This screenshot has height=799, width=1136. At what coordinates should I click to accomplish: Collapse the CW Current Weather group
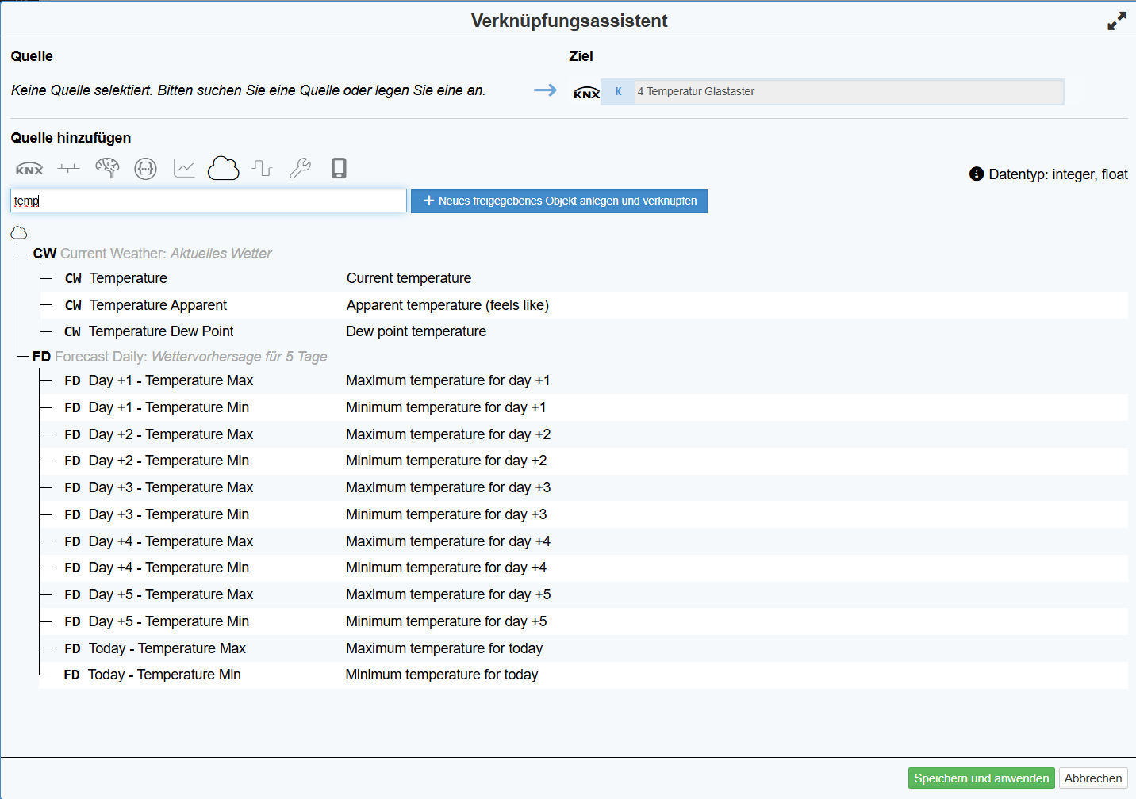coord(44,254)
